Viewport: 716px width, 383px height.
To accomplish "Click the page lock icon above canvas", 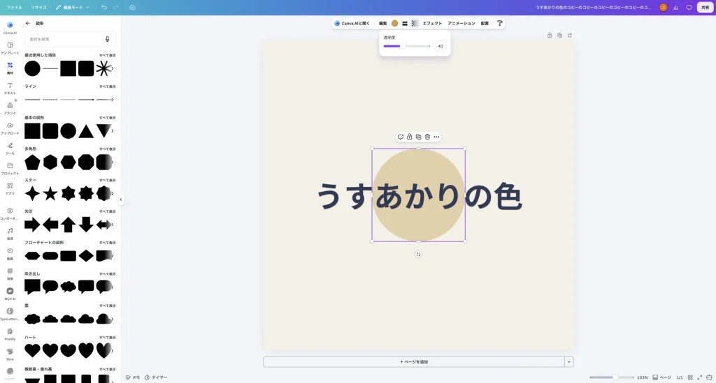I will click(x=550, y=35).
